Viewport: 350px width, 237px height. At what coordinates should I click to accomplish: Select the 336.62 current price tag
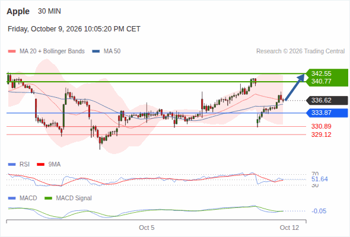click(x=327, y=100)
